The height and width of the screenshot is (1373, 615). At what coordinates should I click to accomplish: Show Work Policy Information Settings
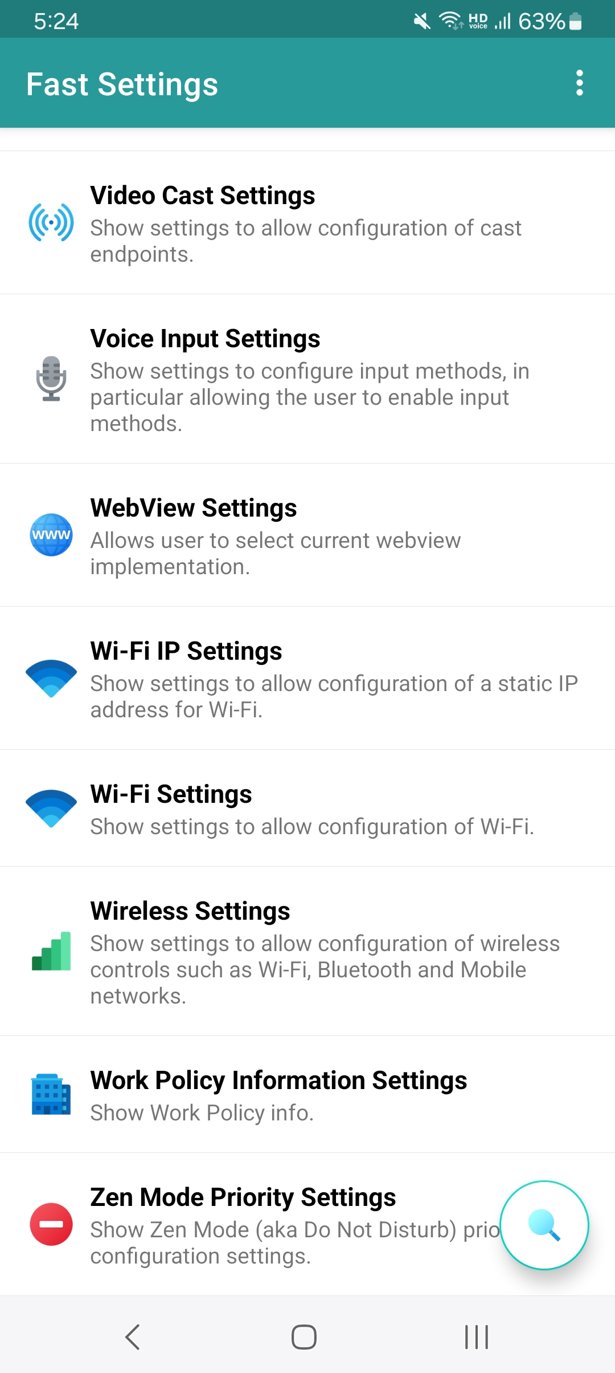[x=278, y=1080]
